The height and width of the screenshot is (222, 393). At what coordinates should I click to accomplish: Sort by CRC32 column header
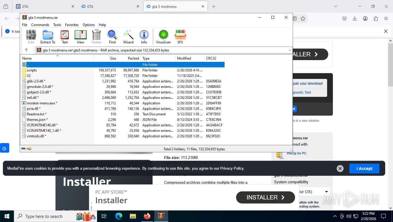click(214, 58)
